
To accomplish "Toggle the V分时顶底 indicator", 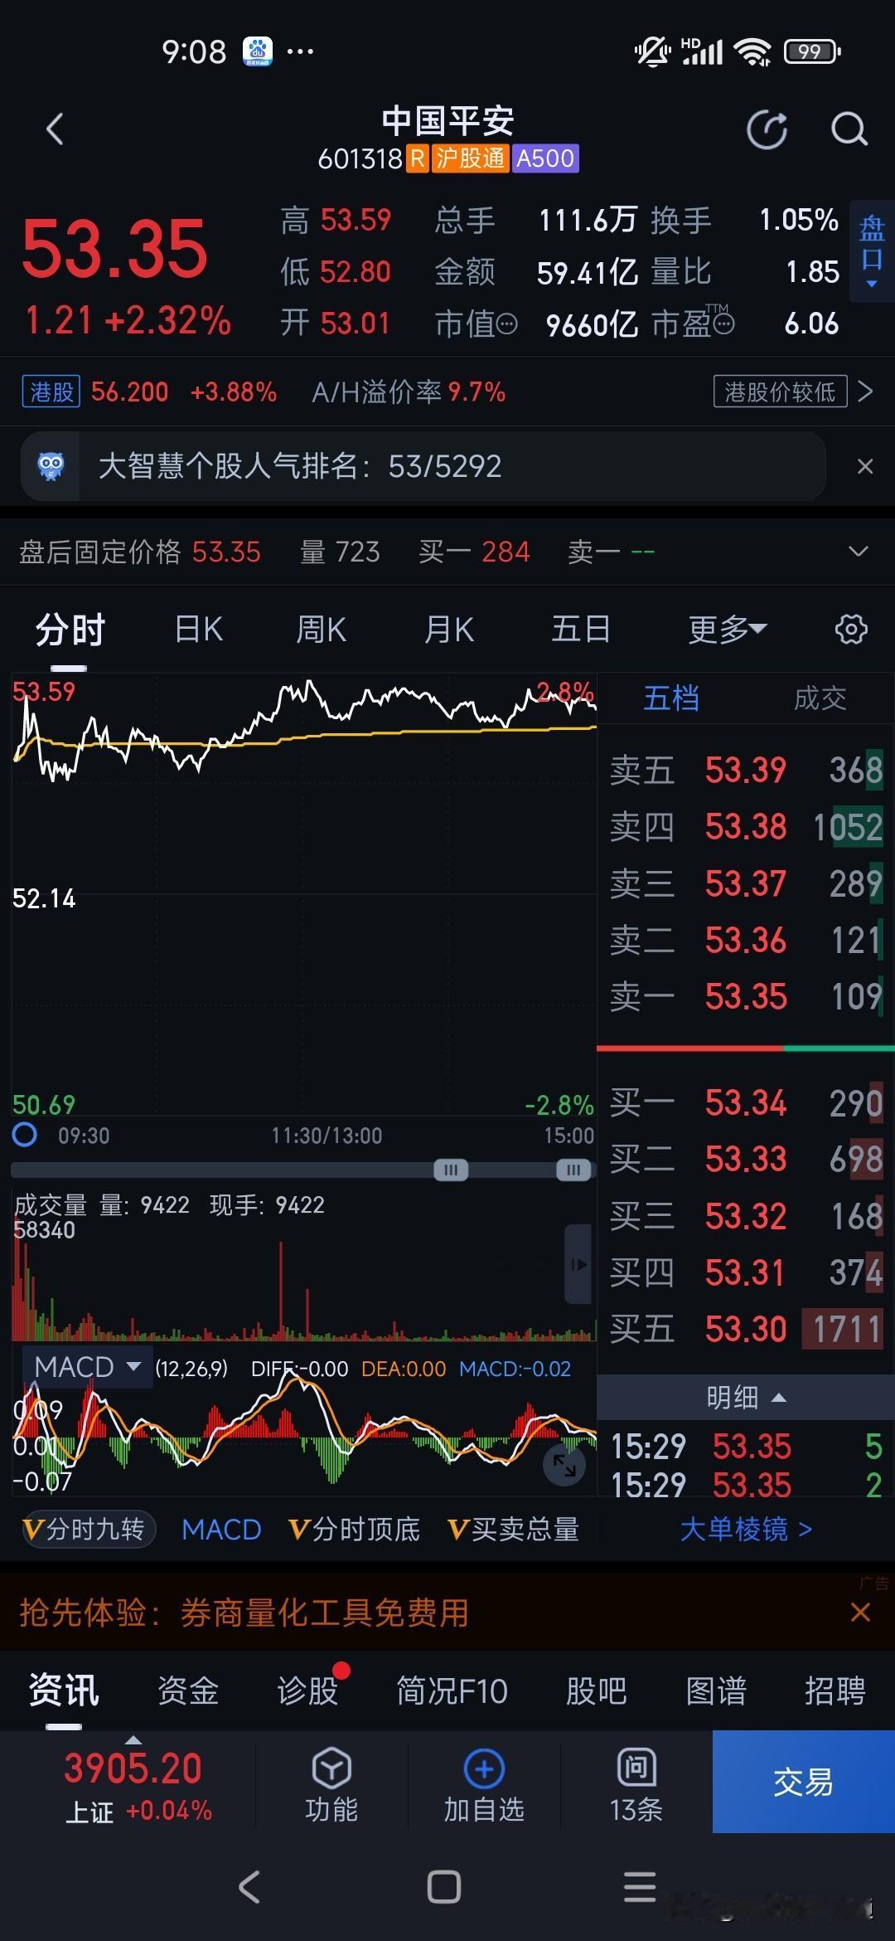I will click(x=354, y=1529).
